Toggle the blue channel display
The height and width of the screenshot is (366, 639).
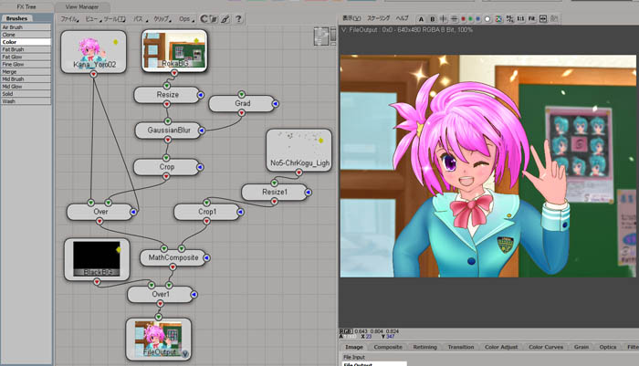(x=477, y=18)
